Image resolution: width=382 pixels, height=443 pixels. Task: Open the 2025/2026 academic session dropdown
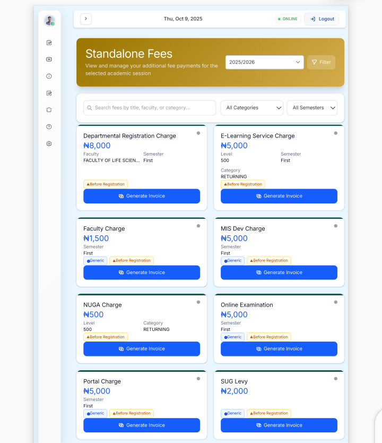pos(264,62)
